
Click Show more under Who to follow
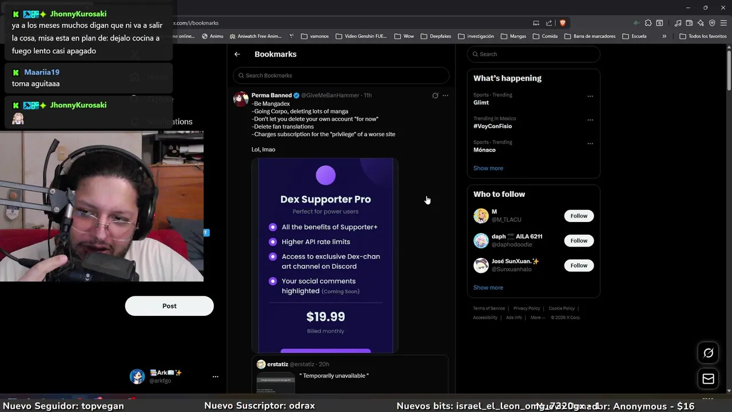pos(488,287)
